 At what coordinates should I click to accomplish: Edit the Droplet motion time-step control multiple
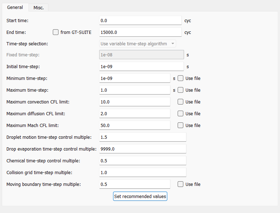point(142,137)
